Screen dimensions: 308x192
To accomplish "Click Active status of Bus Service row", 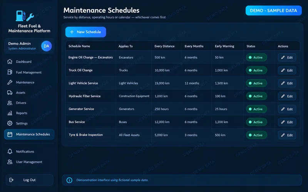I will point(256,122).
